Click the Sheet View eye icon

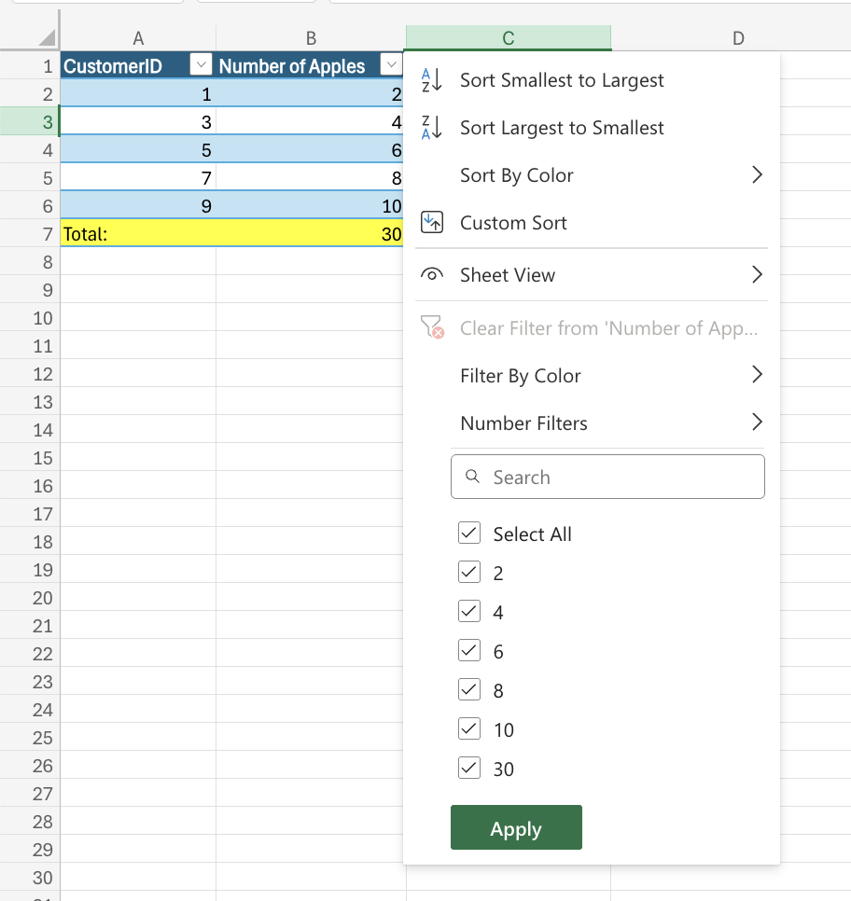click(432, 274)
